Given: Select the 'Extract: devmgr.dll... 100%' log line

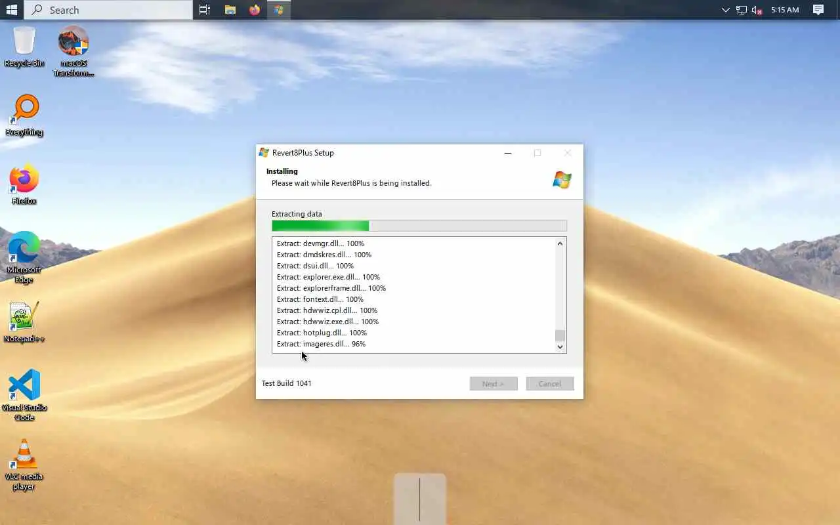Looking at the screenshot, I should click(320, 243).
